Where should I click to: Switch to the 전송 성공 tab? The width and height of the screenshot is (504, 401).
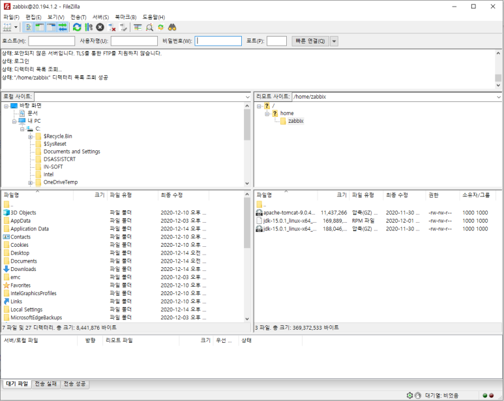(x=74, y=384)
